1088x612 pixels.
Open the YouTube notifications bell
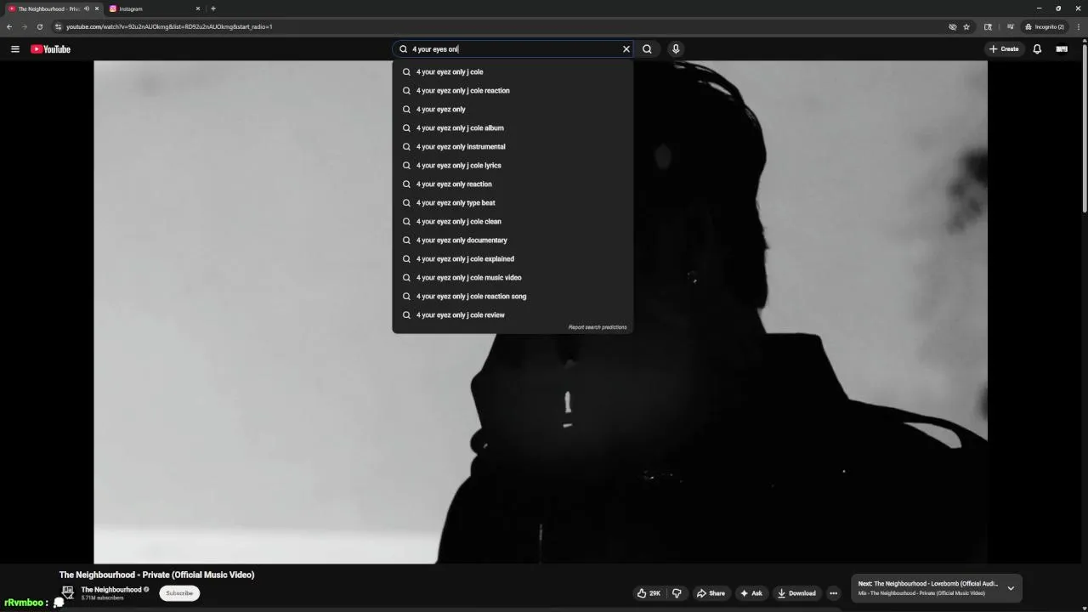pyautogui.click(x=1037, y=49)
